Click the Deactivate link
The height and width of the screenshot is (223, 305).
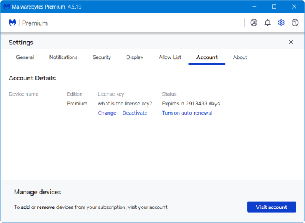coord(135,113)
